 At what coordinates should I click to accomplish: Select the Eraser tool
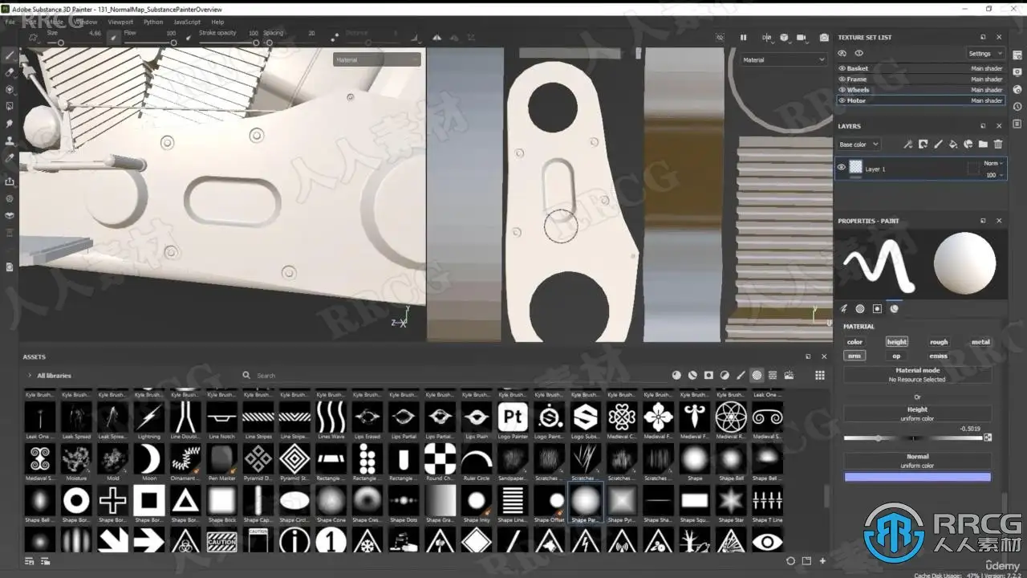[x=10, y=72]
